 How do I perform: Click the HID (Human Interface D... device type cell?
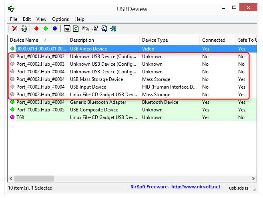tap(169, 87)
